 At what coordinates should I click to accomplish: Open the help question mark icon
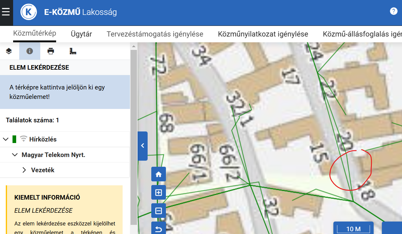393,11
